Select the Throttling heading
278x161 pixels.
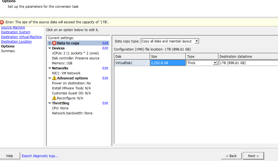click(x=60, y=103)
